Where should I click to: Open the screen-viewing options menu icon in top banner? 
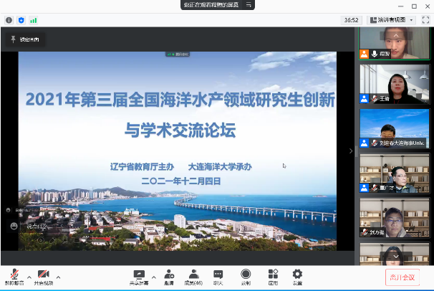pyautogui.click(x=249, y=5)
